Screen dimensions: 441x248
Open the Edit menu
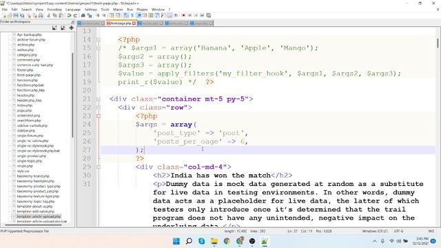point(14,10)
